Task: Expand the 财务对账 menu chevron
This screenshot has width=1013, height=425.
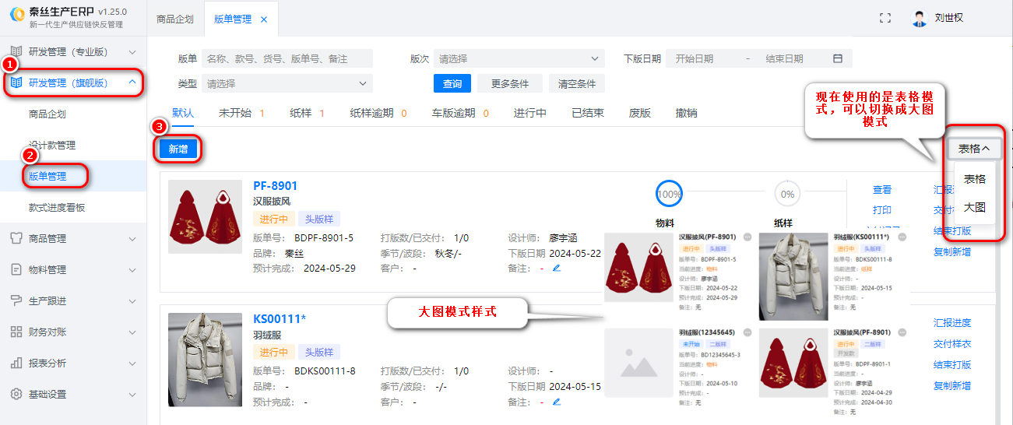Action: 132,332
